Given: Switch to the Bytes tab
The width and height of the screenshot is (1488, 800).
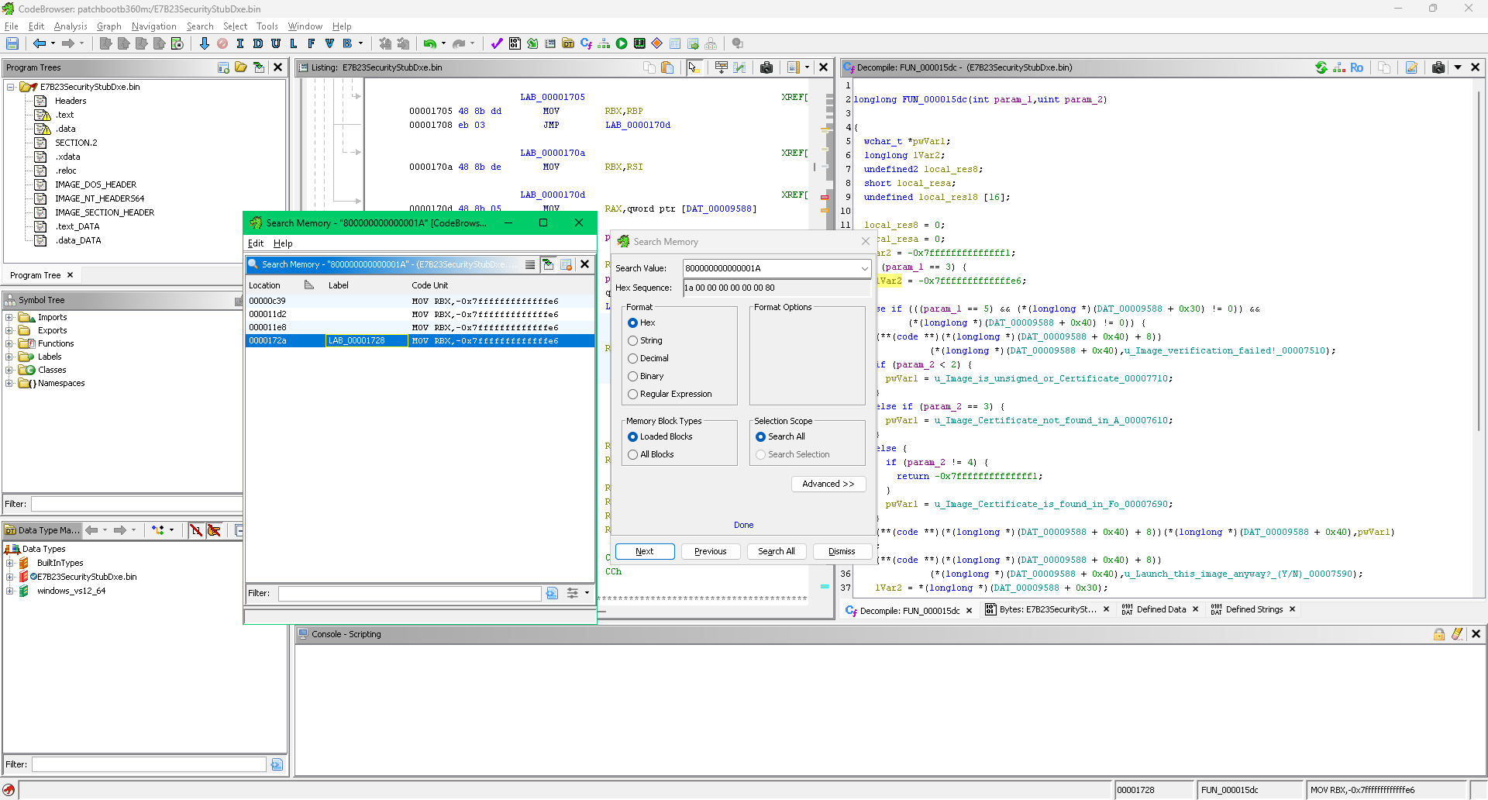Looking at the screenshot, I should [1048, 609].
